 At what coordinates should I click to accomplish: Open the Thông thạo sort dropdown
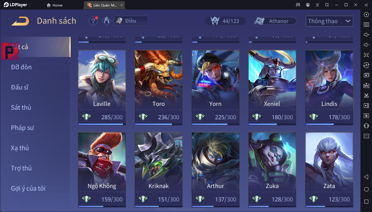(329, 21)
